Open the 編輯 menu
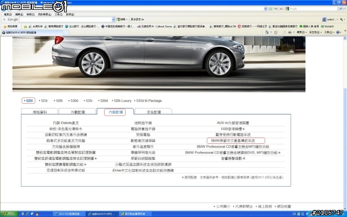Viewport: 347px width, 217px height. [19, 15]
